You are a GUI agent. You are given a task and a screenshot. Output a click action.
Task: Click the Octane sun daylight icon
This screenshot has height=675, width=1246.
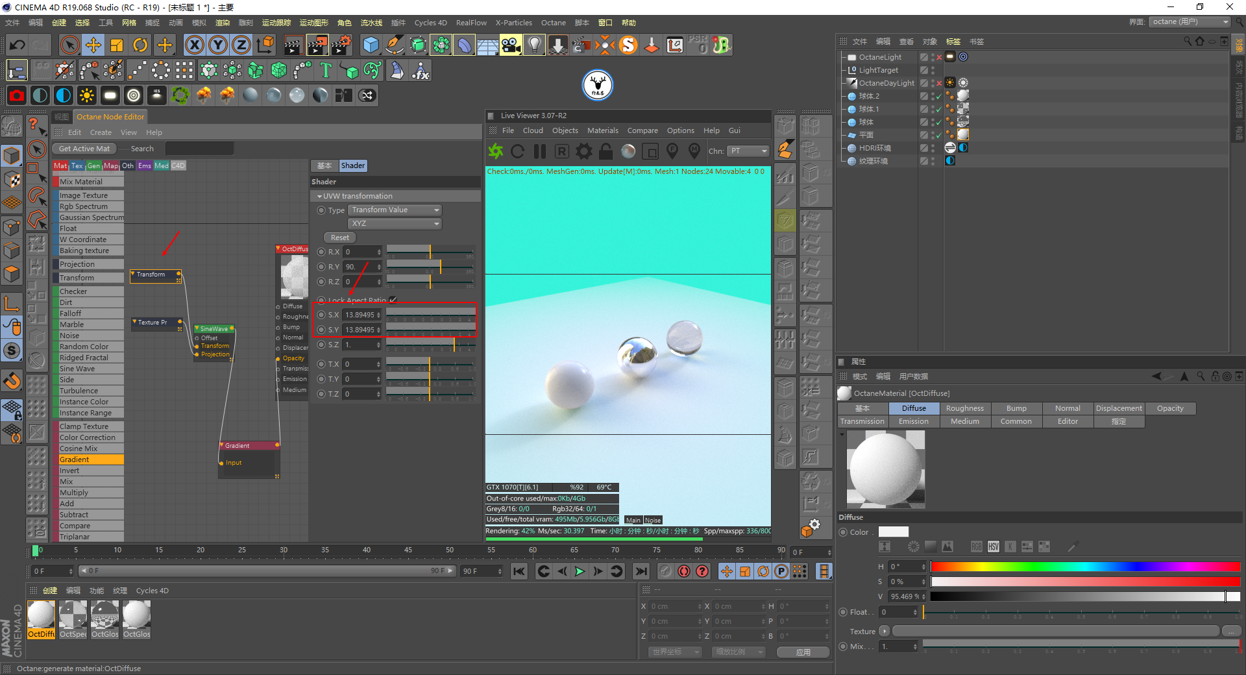click(87, 95)
